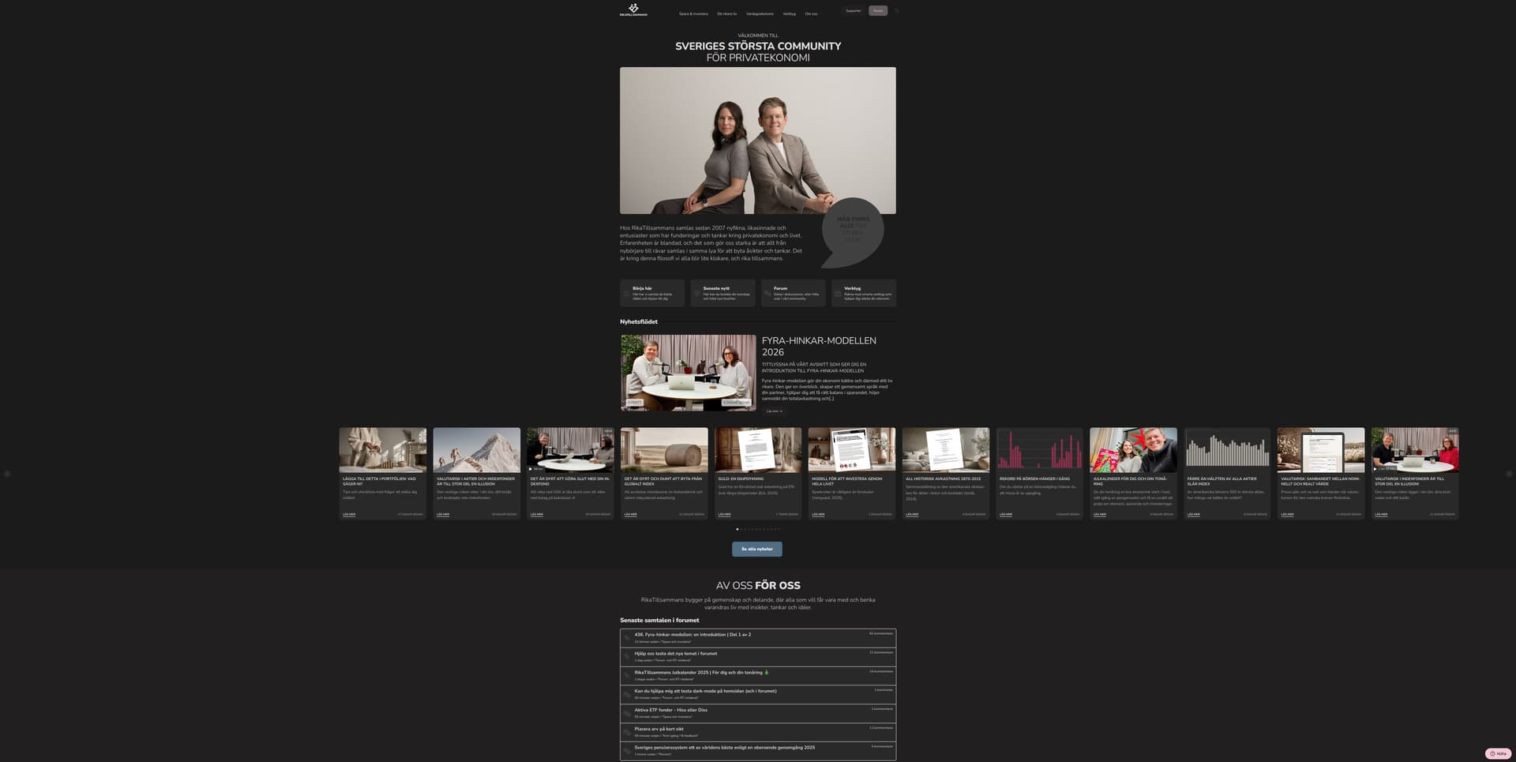Image resolution: width=1516 pixels, height=762 pixels.
Task: Click the RikaTillsammans logo in the header
Action: tap(633, 10)
